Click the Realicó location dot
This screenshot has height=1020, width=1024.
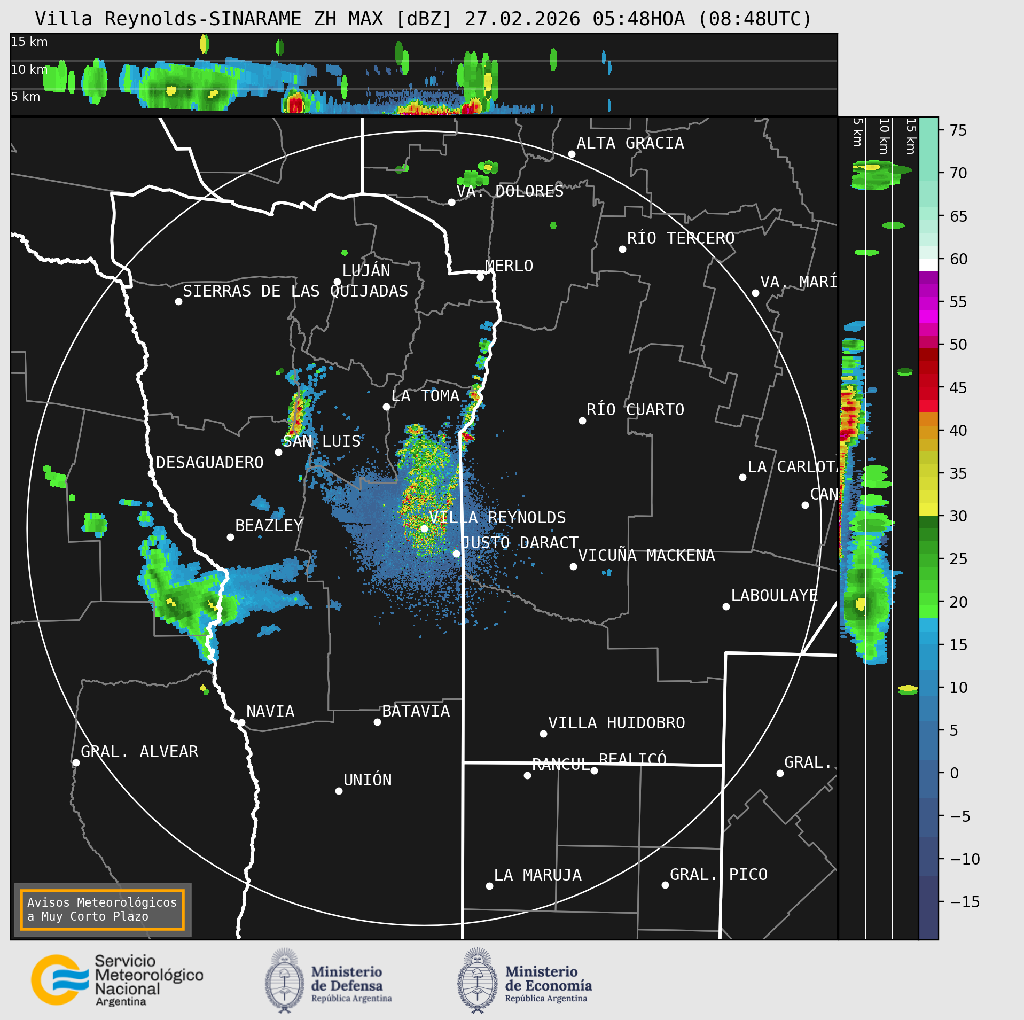tap(594, 770)
